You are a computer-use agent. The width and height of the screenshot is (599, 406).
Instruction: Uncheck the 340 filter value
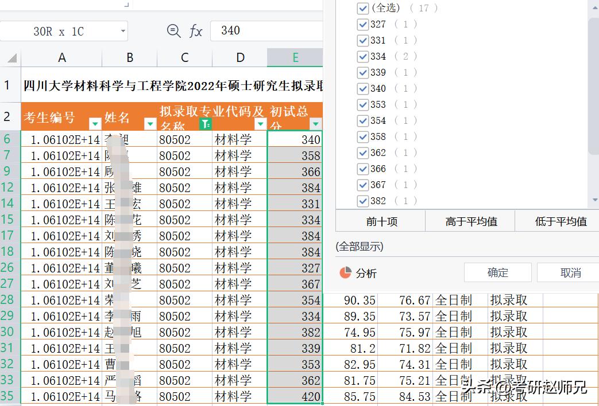pyautogui.click(x=362, y=88)
